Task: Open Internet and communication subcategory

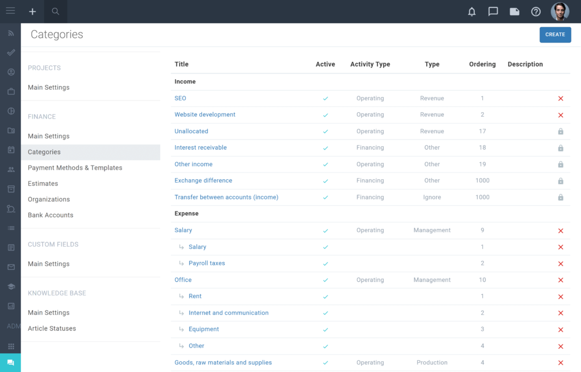Action: [x=229, y=312]
